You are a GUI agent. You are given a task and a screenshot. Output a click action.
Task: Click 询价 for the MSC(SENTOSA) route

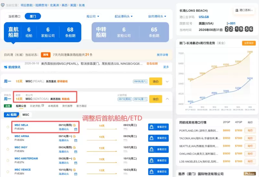coord(156,99)
